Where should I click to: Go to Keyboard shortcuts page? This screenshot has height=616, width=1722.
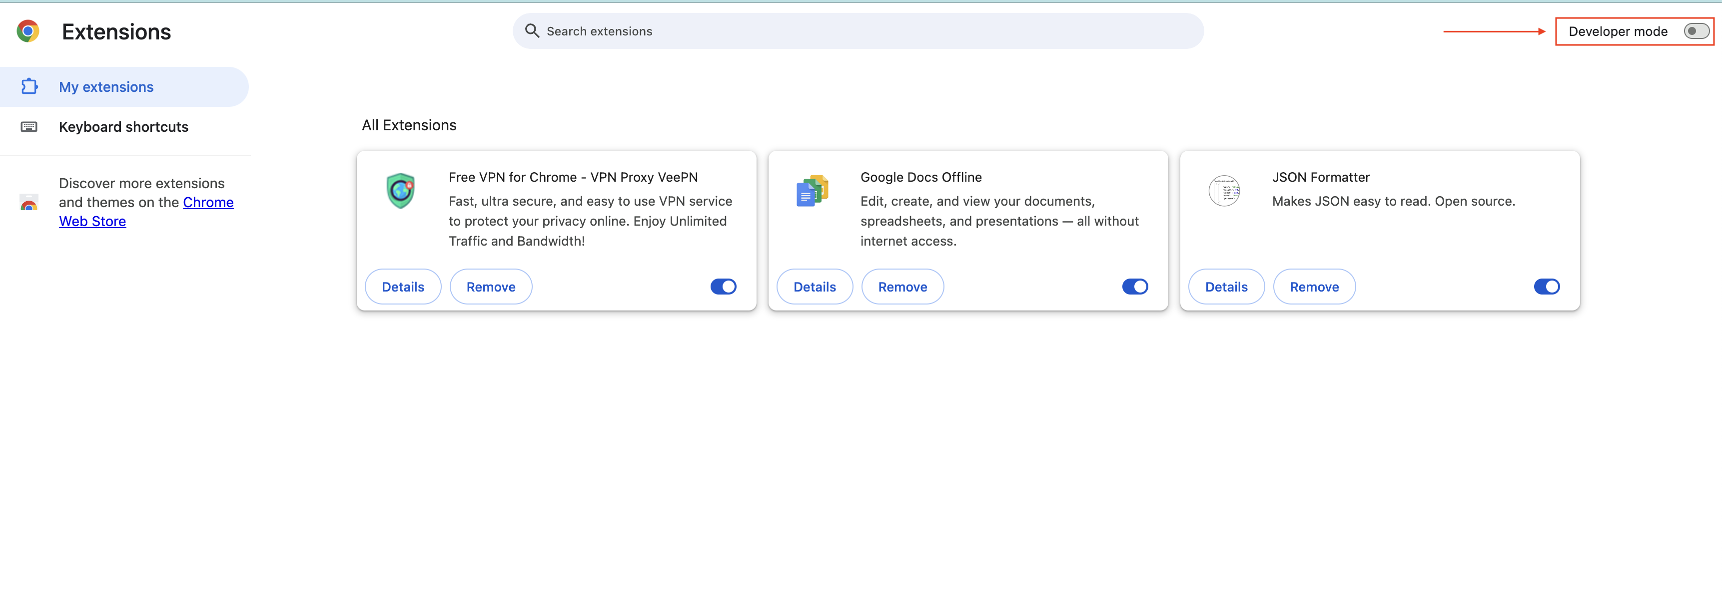coord(123,127)
